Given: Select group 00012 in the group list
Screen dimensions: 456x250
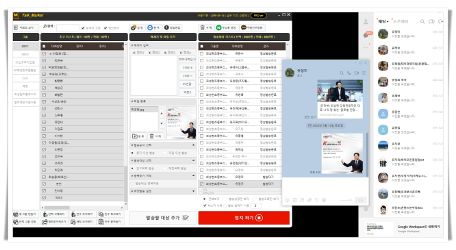Looking at the screenshot, I should click(x=25, y=54).
